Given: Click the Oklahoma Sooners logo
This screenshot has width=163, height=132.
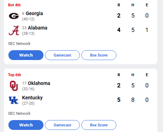Looking at the screenshot, I should pos(14,86).
